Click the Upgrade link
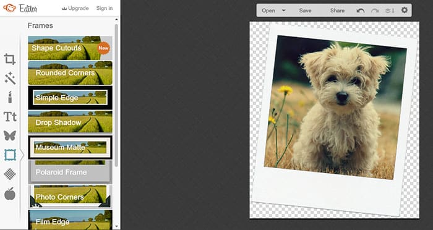This screenshot has width=433, height=230. 75,8
